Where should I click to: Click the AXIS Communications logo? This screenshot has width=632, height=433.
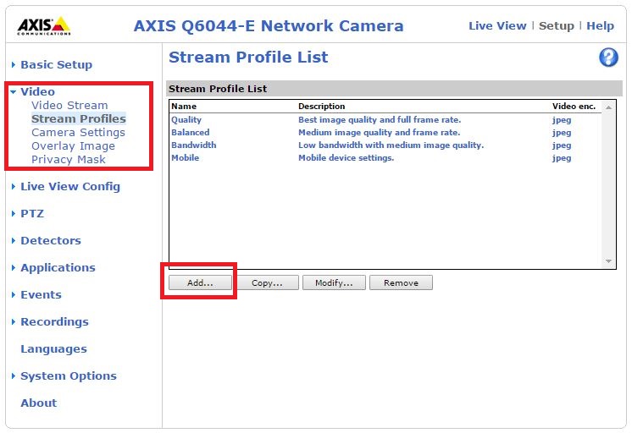coord(44,25)
